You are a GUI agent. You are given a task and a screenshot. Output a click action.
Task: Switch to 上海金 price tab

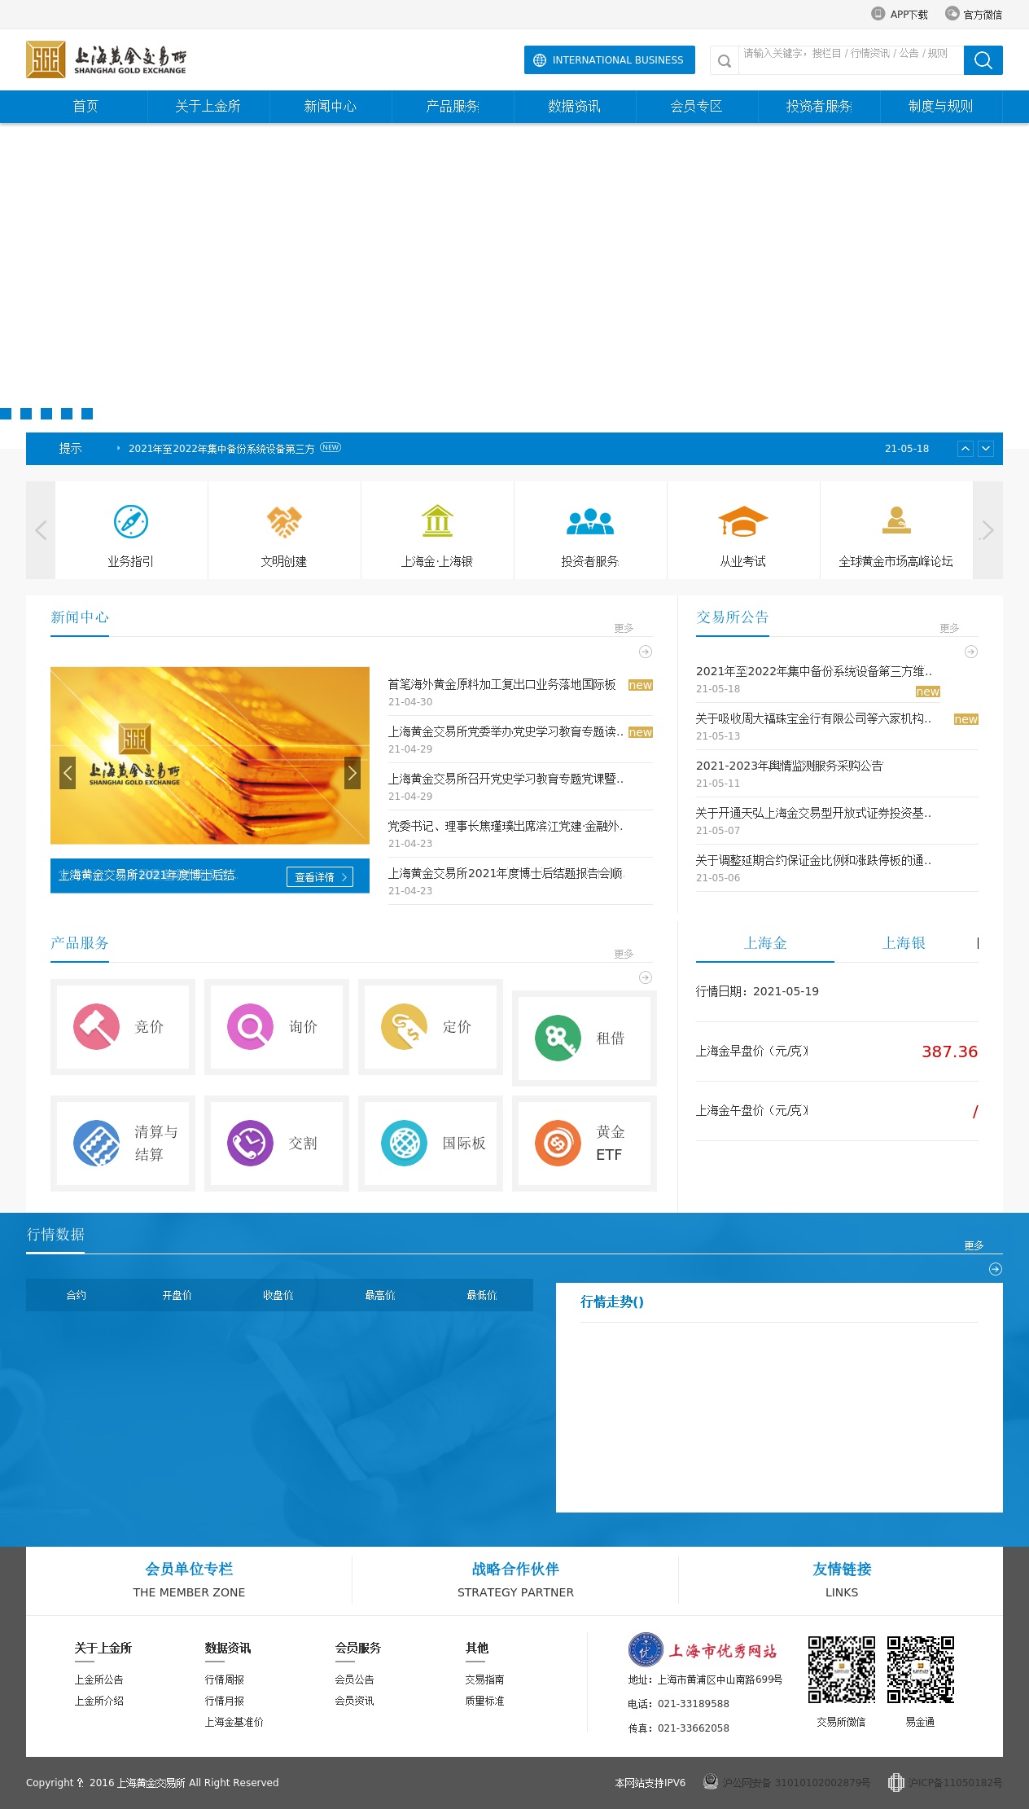pos(765,943)
